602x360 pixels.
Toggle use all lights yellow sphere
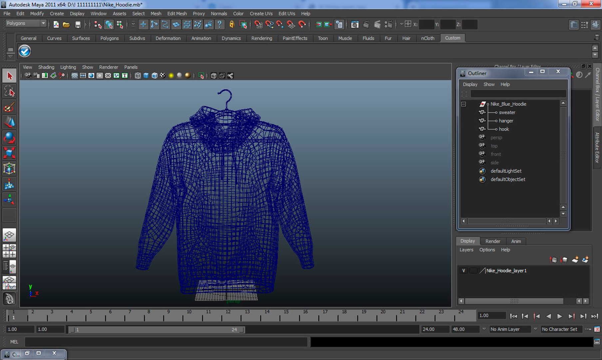[171, 76]
